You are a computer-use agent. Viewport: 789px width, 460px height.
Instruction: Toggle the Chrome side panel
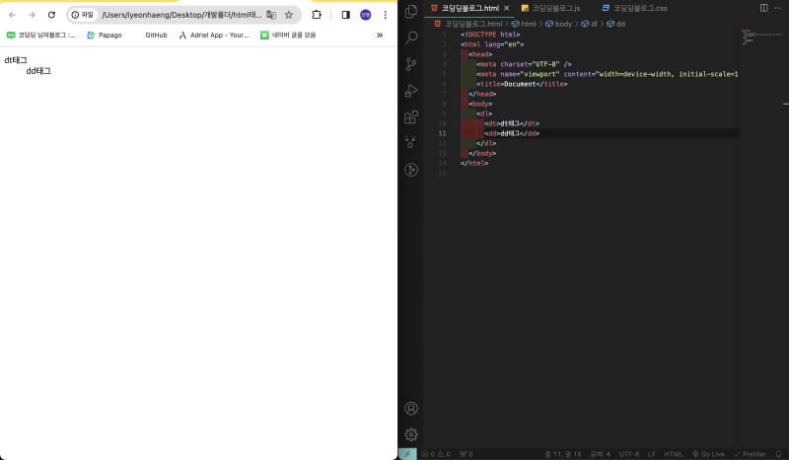[x=346, y=15]
